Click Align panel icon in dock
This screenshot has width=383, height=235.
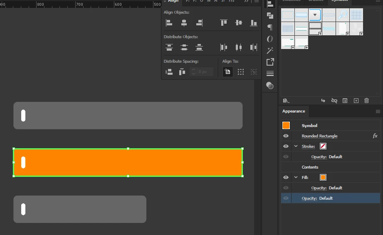coord(270,4)
